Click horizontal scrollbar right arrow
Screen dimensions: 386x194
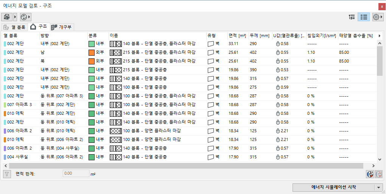point(374,166)
